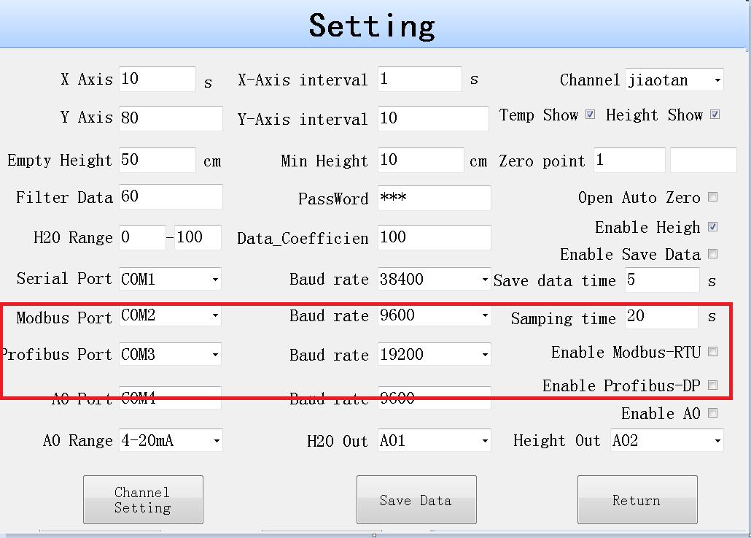
Task: Tick the Enable AO checkbox
Action: pyautogui.click(x=713, y=413)
